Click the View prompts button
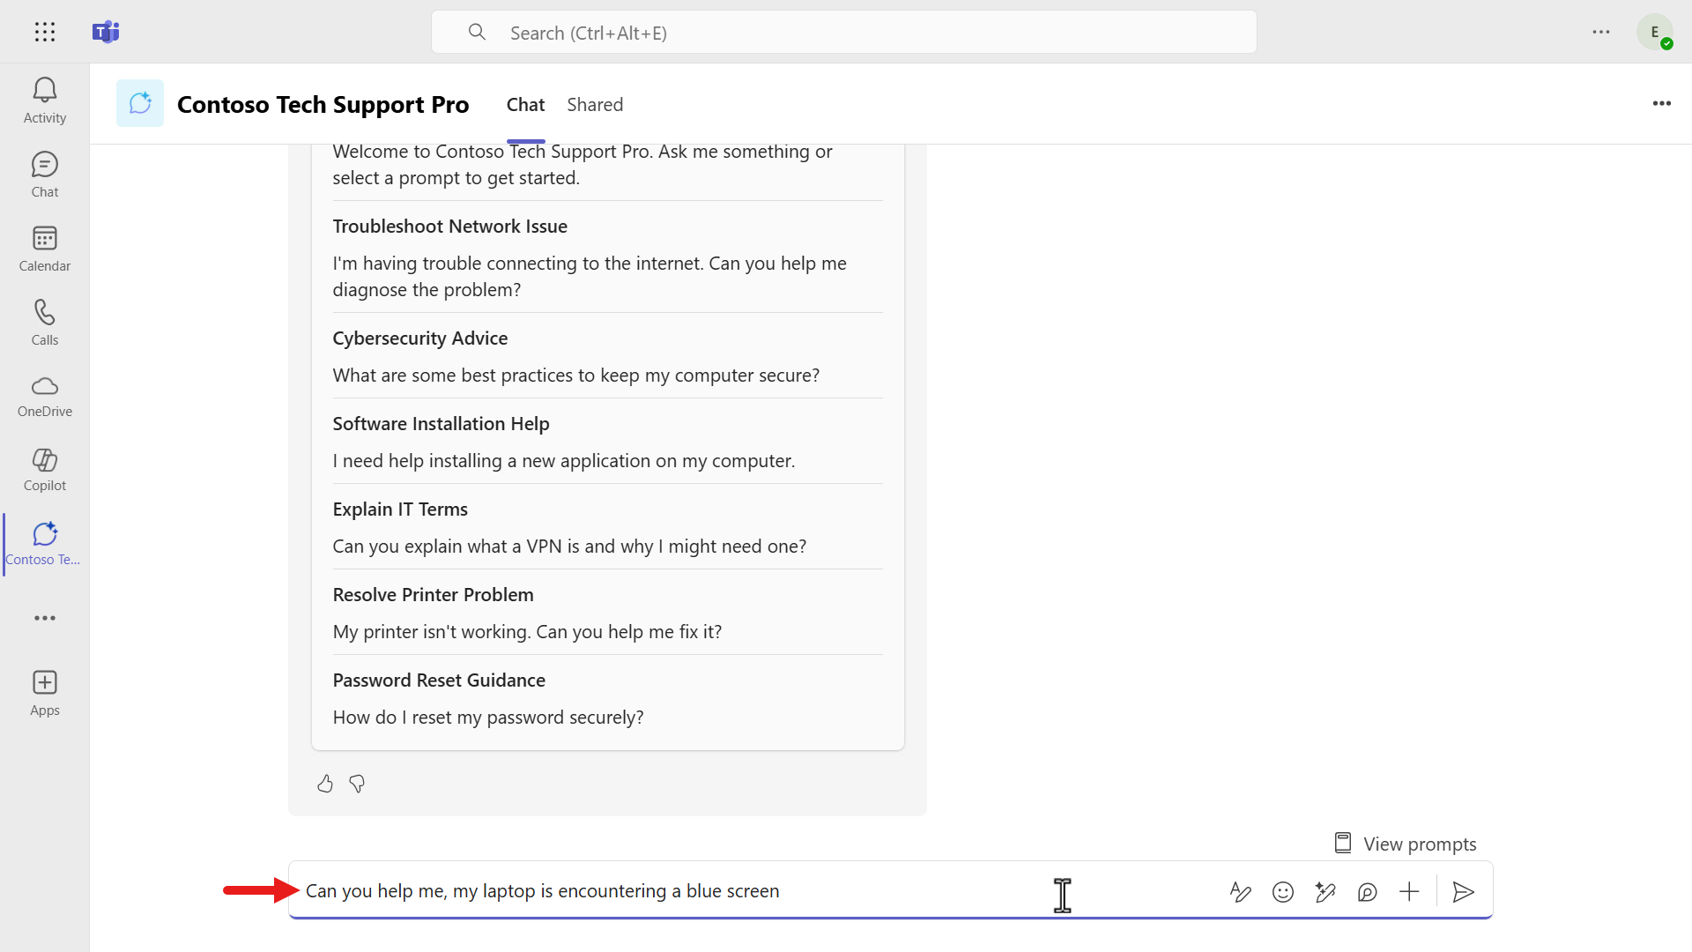 pos(1406,844)
